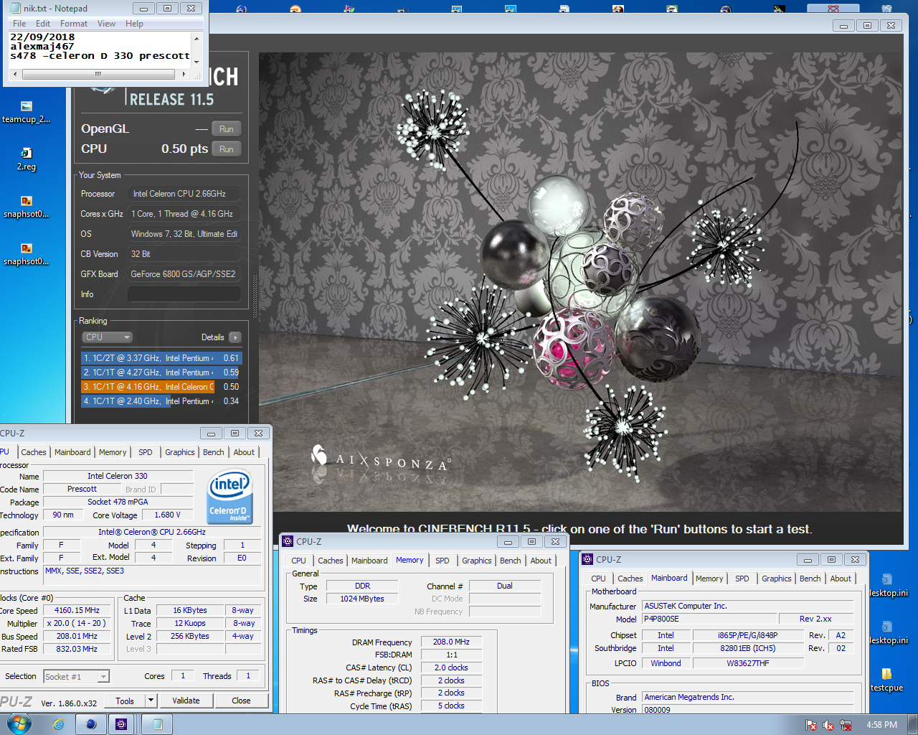Run the OpenGL benchmark in Cinebench
This screenshot has height=735, width=918.
(227, 129)
